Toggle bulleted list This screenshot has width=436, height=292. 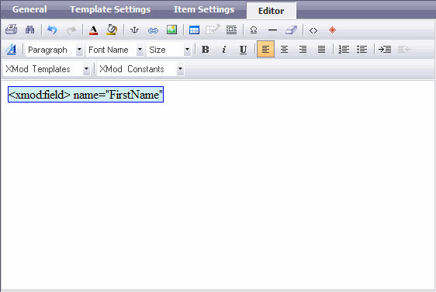coord(362,50)
